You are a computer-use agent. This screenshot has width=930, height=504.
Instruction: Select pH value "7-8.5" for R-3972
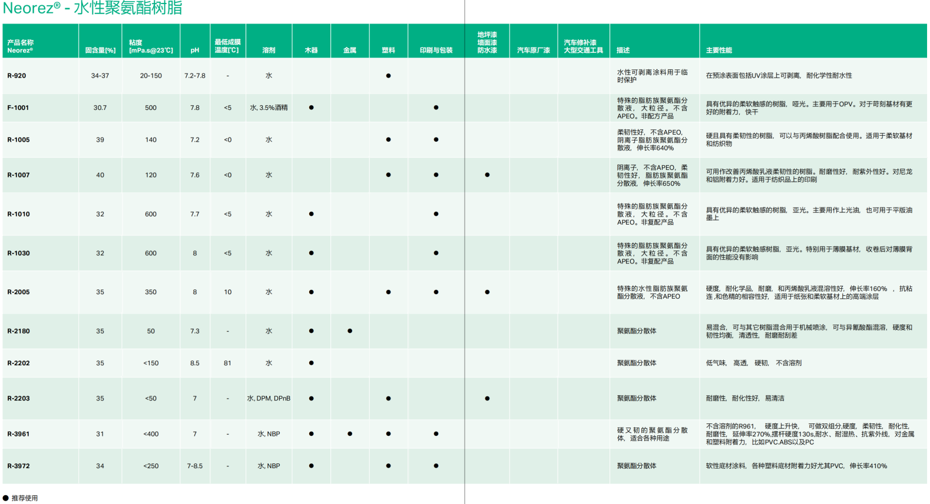[x=195, y=466]
